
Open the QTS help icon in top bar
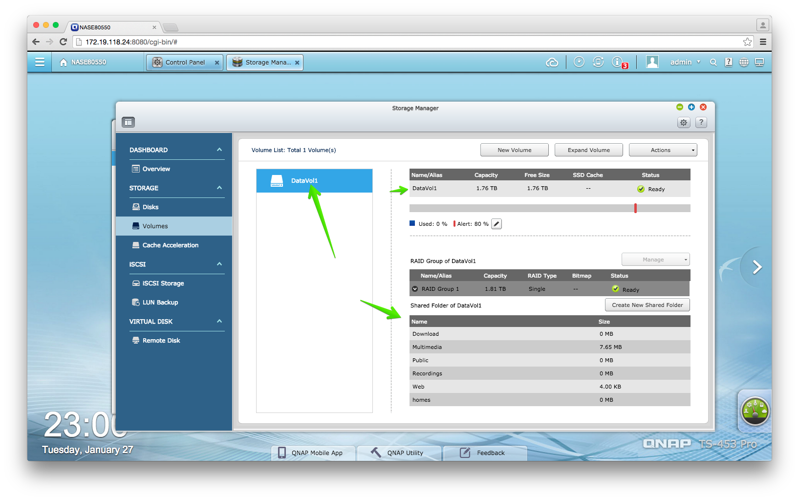[x=729, y=62]
